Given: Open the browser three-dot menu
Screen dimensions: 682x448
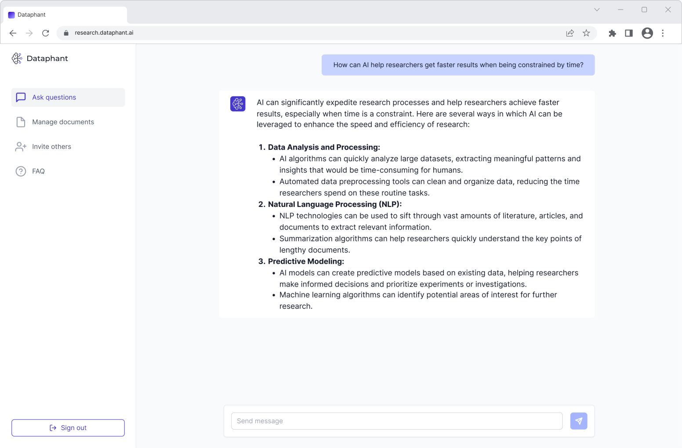Looking at the screenshot, I should [x=663, y=33].
